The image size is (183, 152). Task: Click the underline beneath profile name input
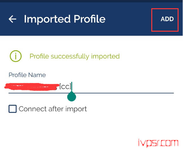click(91, 93)
